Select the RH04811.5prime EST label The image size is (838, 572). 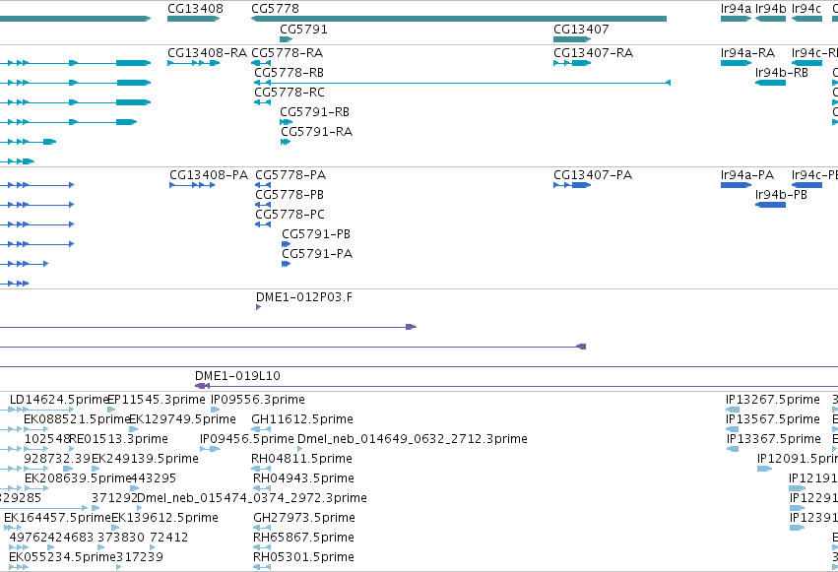tap(301, 459)
